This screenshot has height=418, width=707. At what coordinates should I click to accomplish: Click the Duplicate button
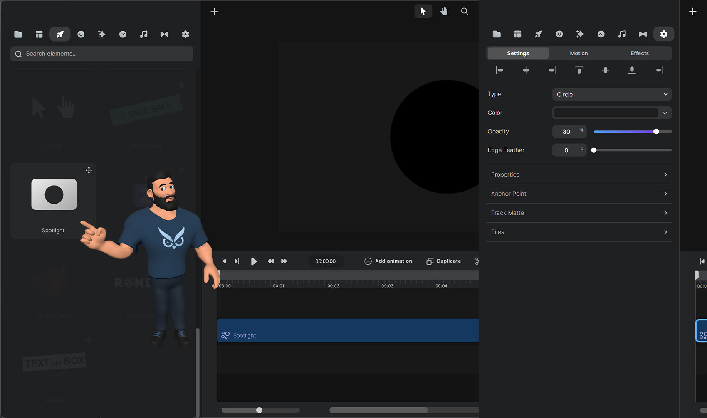[x=444, y=261]
